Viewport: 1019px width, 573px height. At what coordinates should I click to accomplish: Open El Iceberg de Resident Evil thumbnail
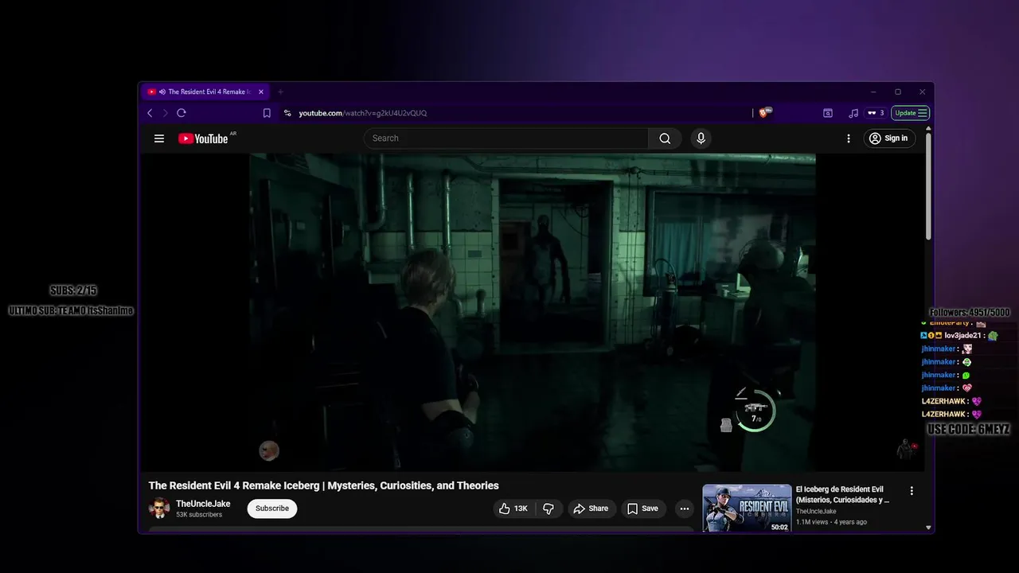747,509
